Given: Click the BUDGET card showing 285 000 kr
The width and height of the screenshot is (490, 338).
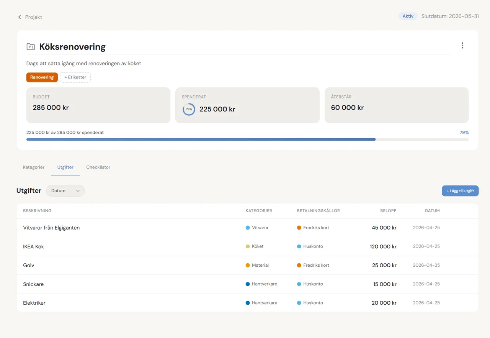Looking at the screenshot, I should pos(98,105).
